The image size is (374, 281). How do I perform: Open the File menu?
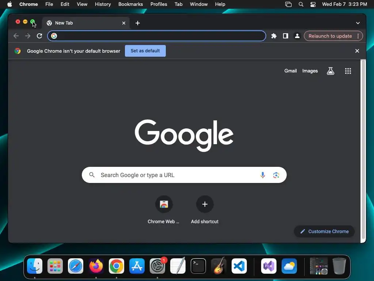[49, 4]
